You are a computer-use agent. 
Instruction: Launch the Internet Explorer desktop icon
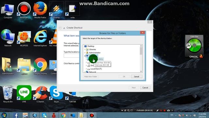click(x=40, y=38)
